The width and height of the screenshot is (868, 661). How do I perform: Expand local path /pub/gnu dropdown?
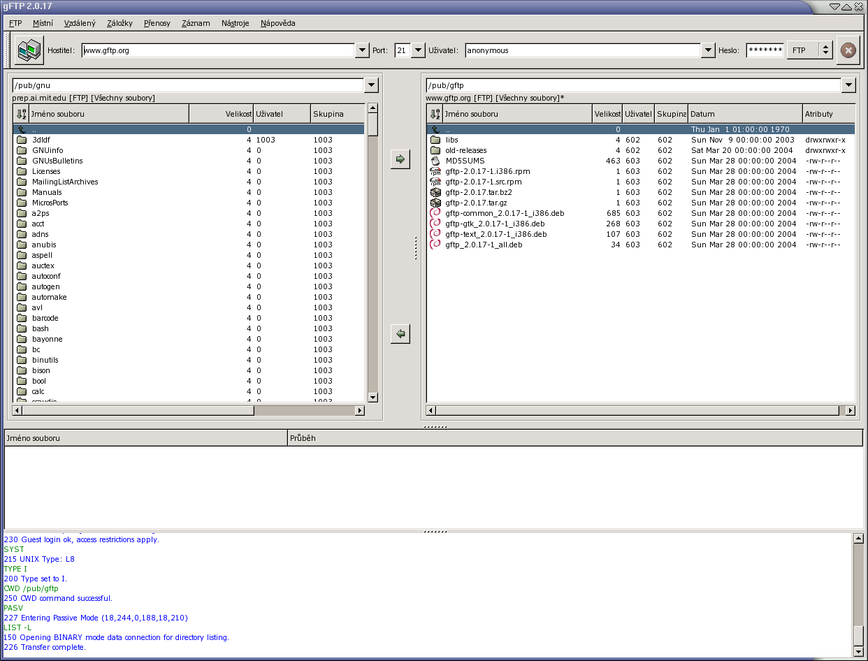[372, 85]
